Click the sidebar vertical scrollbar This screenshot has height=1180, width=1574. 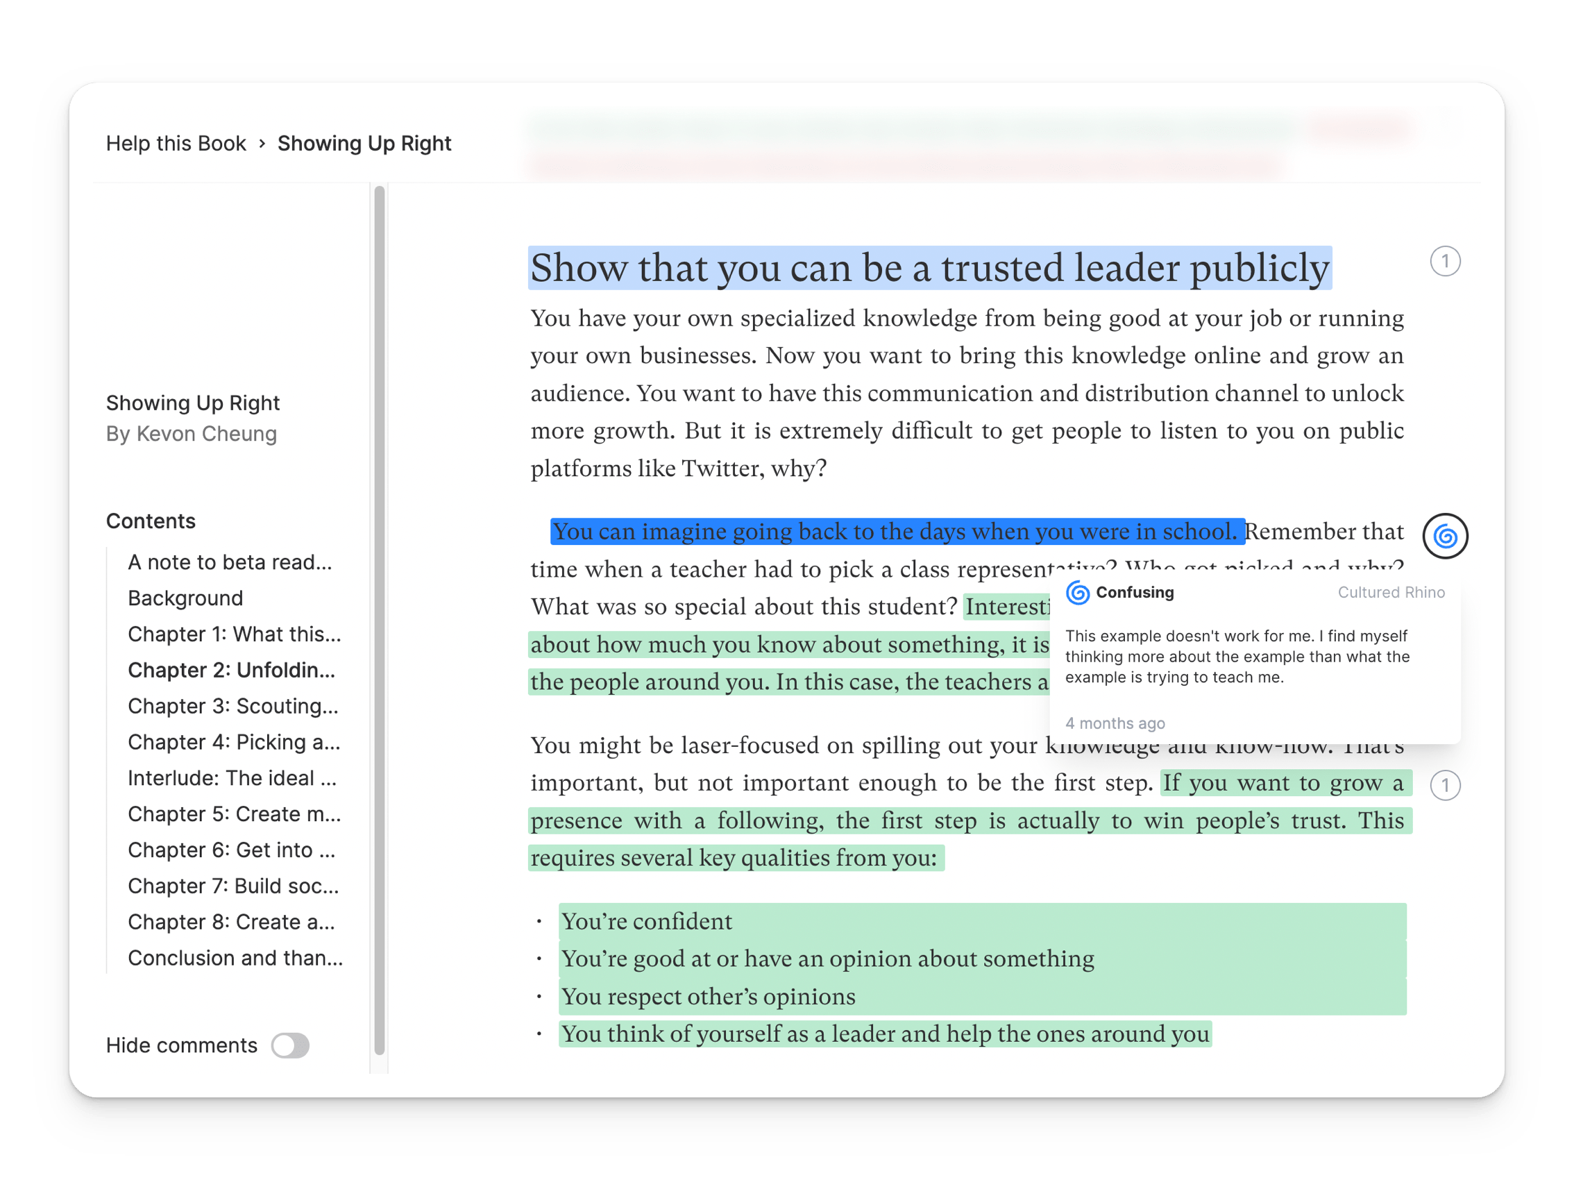(x=379, y=619)
